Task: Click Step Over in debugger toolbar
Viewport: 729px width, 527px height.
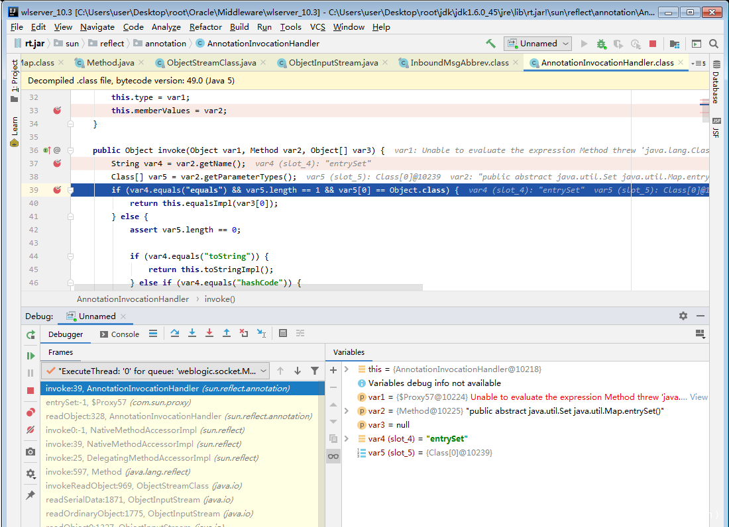Action: [x=175, y=334]
